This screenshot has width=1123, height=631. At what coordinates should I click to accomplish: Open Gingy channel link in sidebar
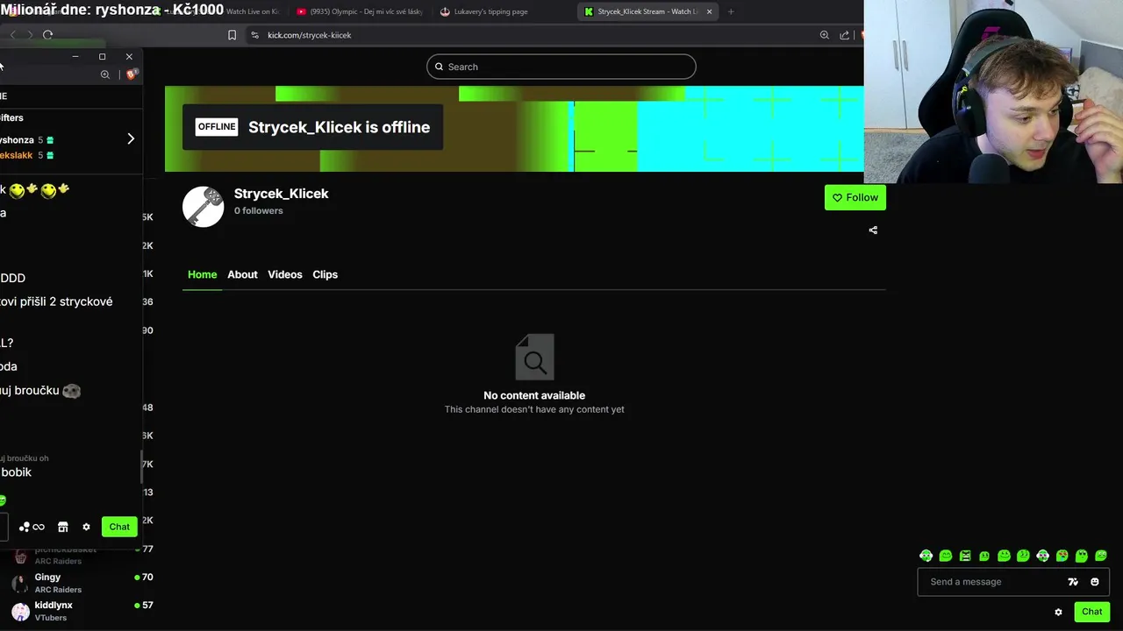(x=47, y=577)
